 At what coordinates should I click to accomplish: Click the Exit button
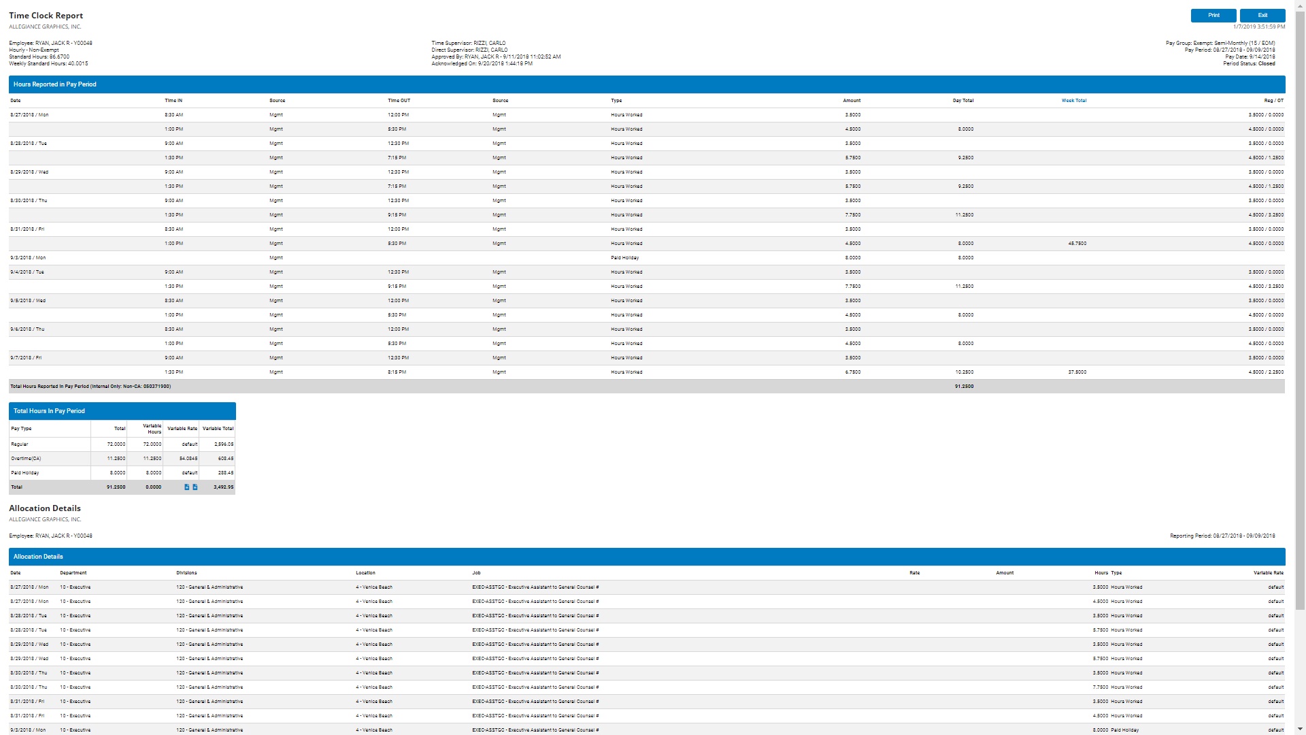click(x=1262, y=16)
